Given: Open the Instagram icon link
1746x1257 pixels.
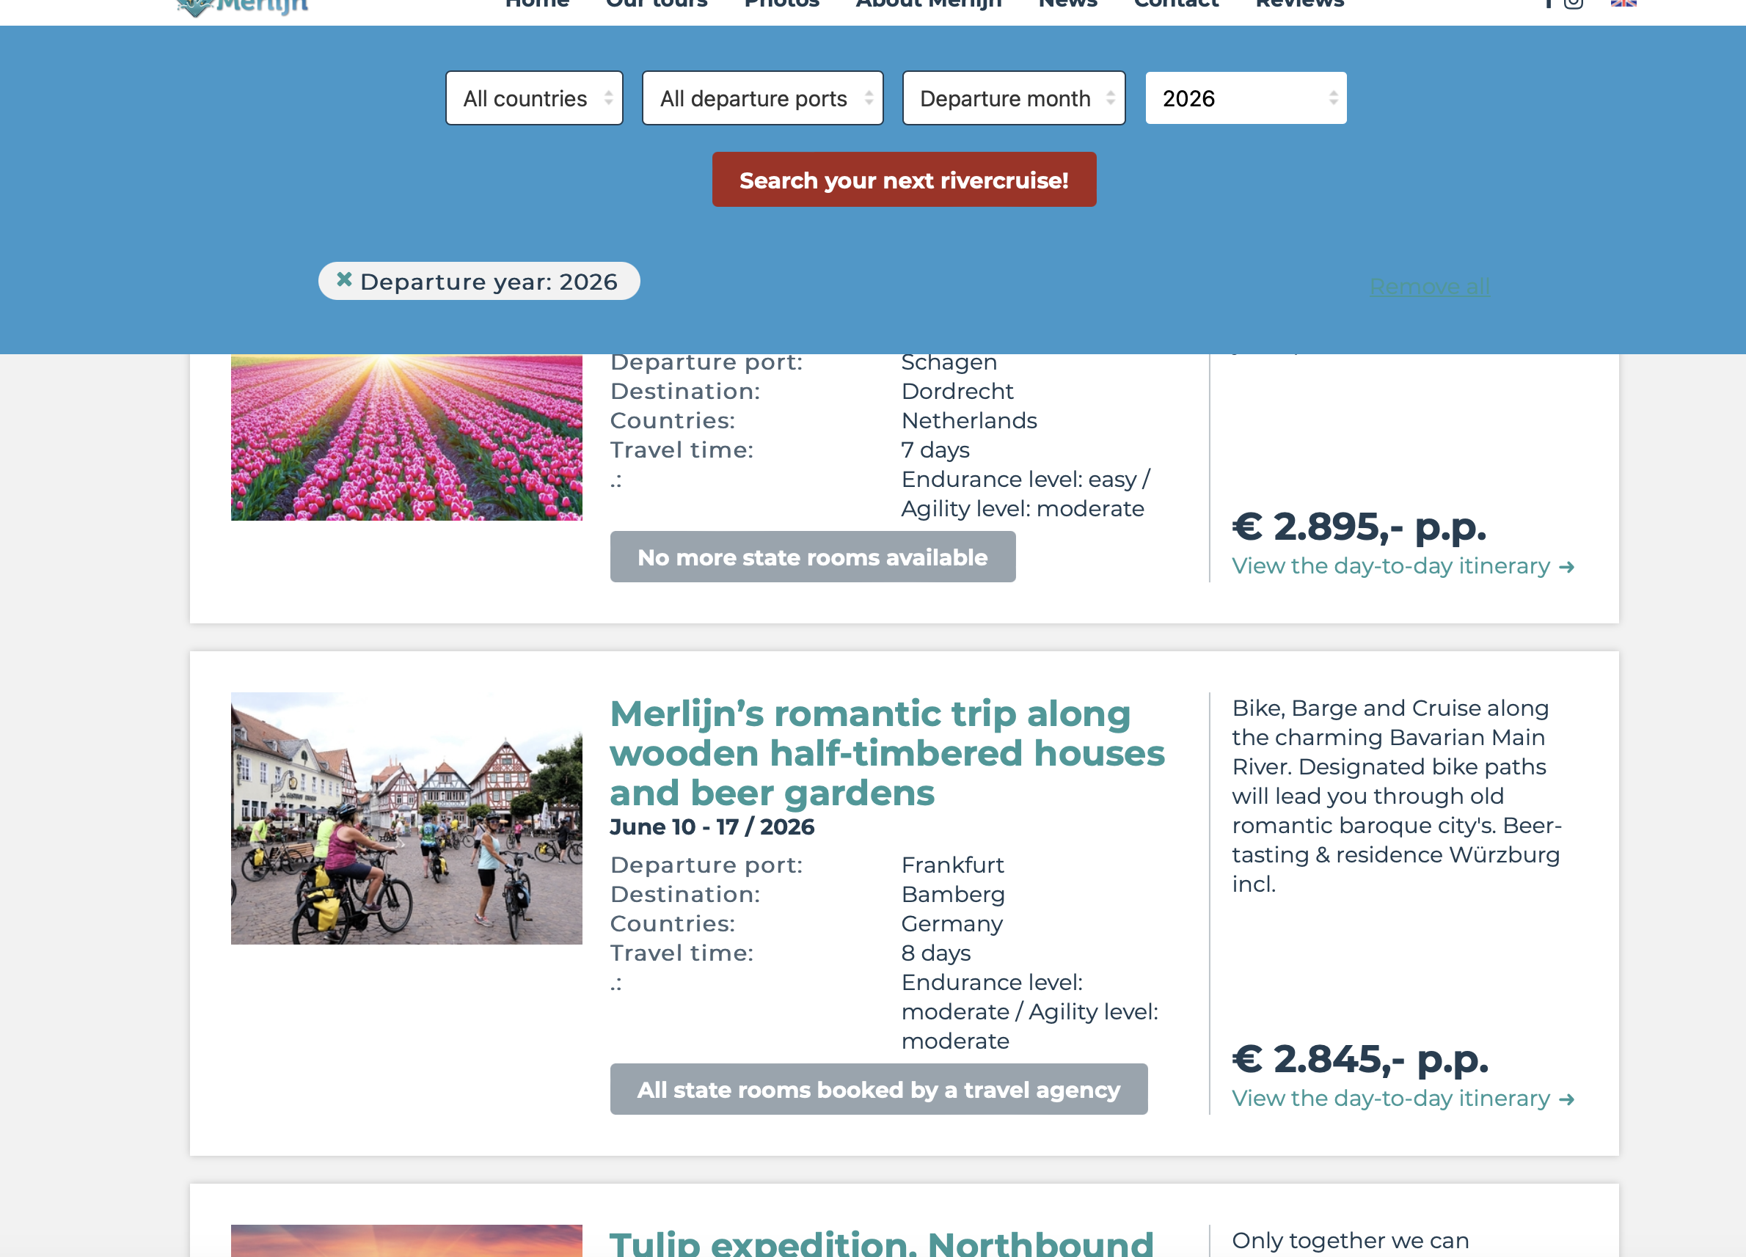Looking at the screenshot, I should click(1573, 3).
